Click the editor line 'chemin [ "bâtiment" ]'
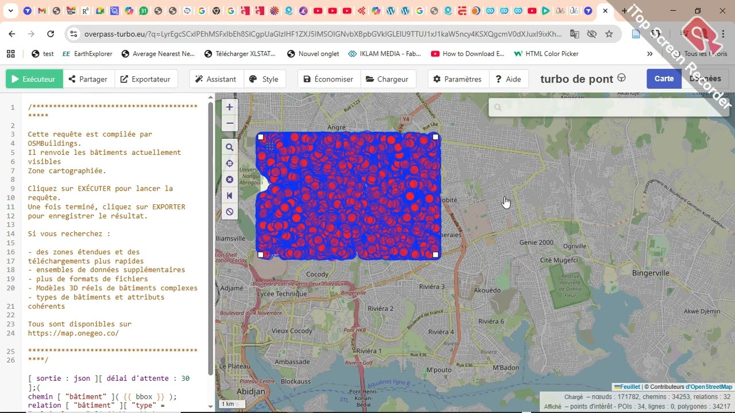The height and width of the screenshot is (413, 735). tap(102, 397)
